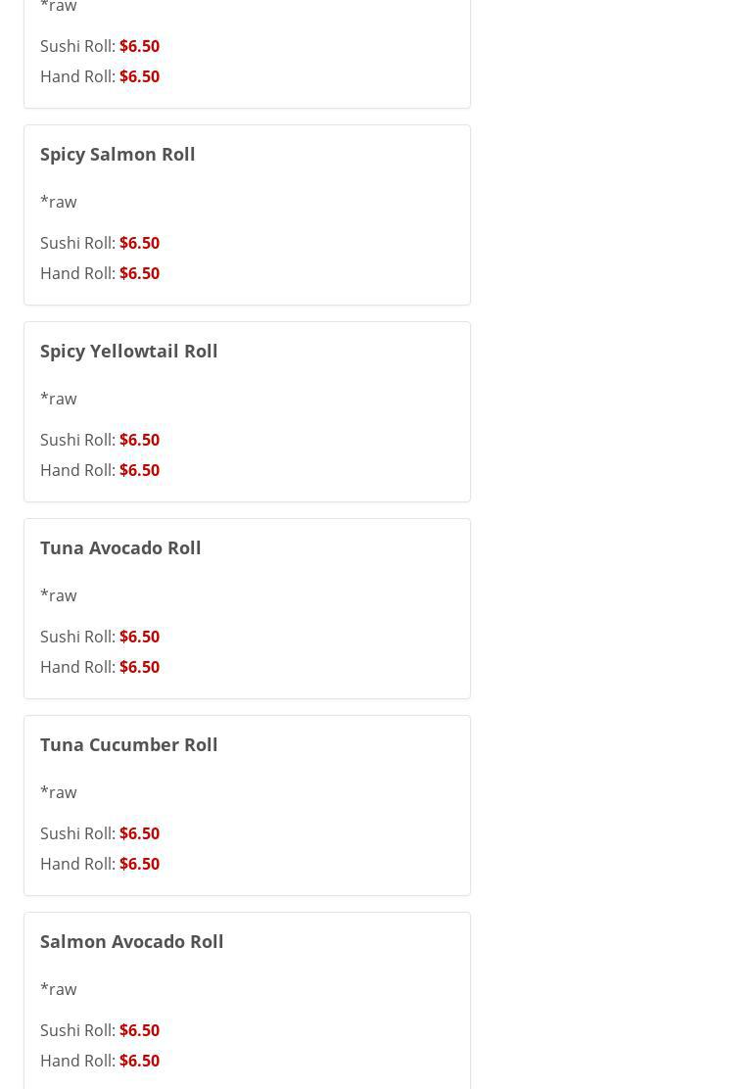Viewport: 754px width, 1089px height.
Task: Select the Salmon Avocado Roll heading
Action: pos(131,941)
